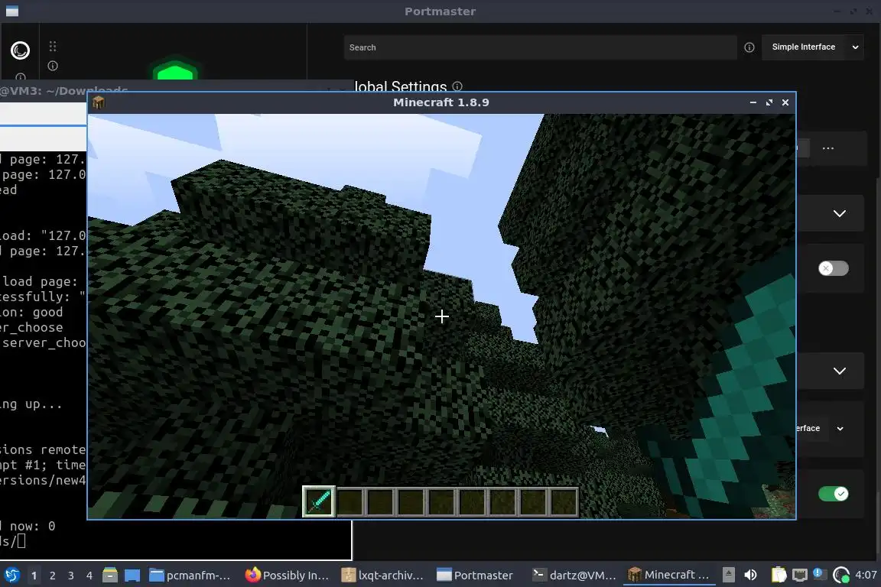Switch to the lxqt-archiver taskbar window
The width and height of the screenshot is (881, 587).
(x=382, y=576)
